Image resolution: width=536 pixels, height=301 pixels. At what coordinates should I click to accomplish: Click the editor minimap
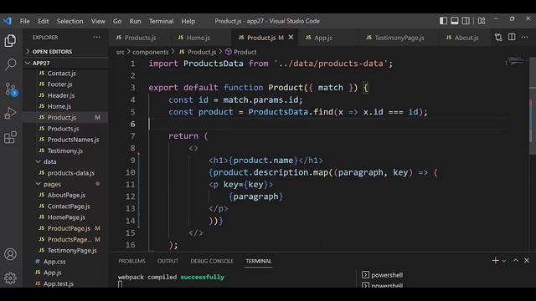516,62
